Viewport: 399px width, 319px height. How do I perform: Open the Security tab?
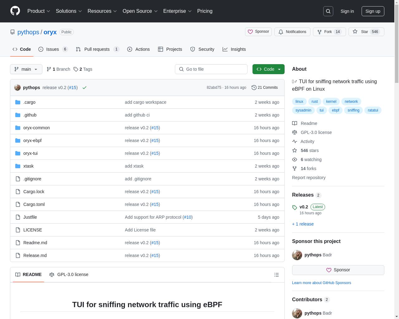pyautogui.click(x=202, y=49)
